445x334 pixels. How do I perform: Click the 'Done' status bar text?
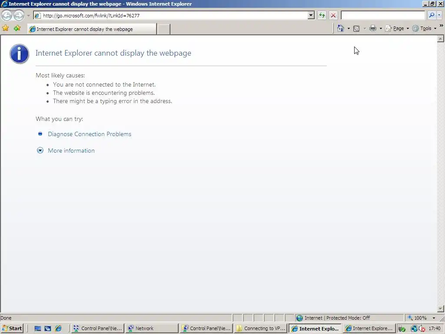click(x=6, y=318)
